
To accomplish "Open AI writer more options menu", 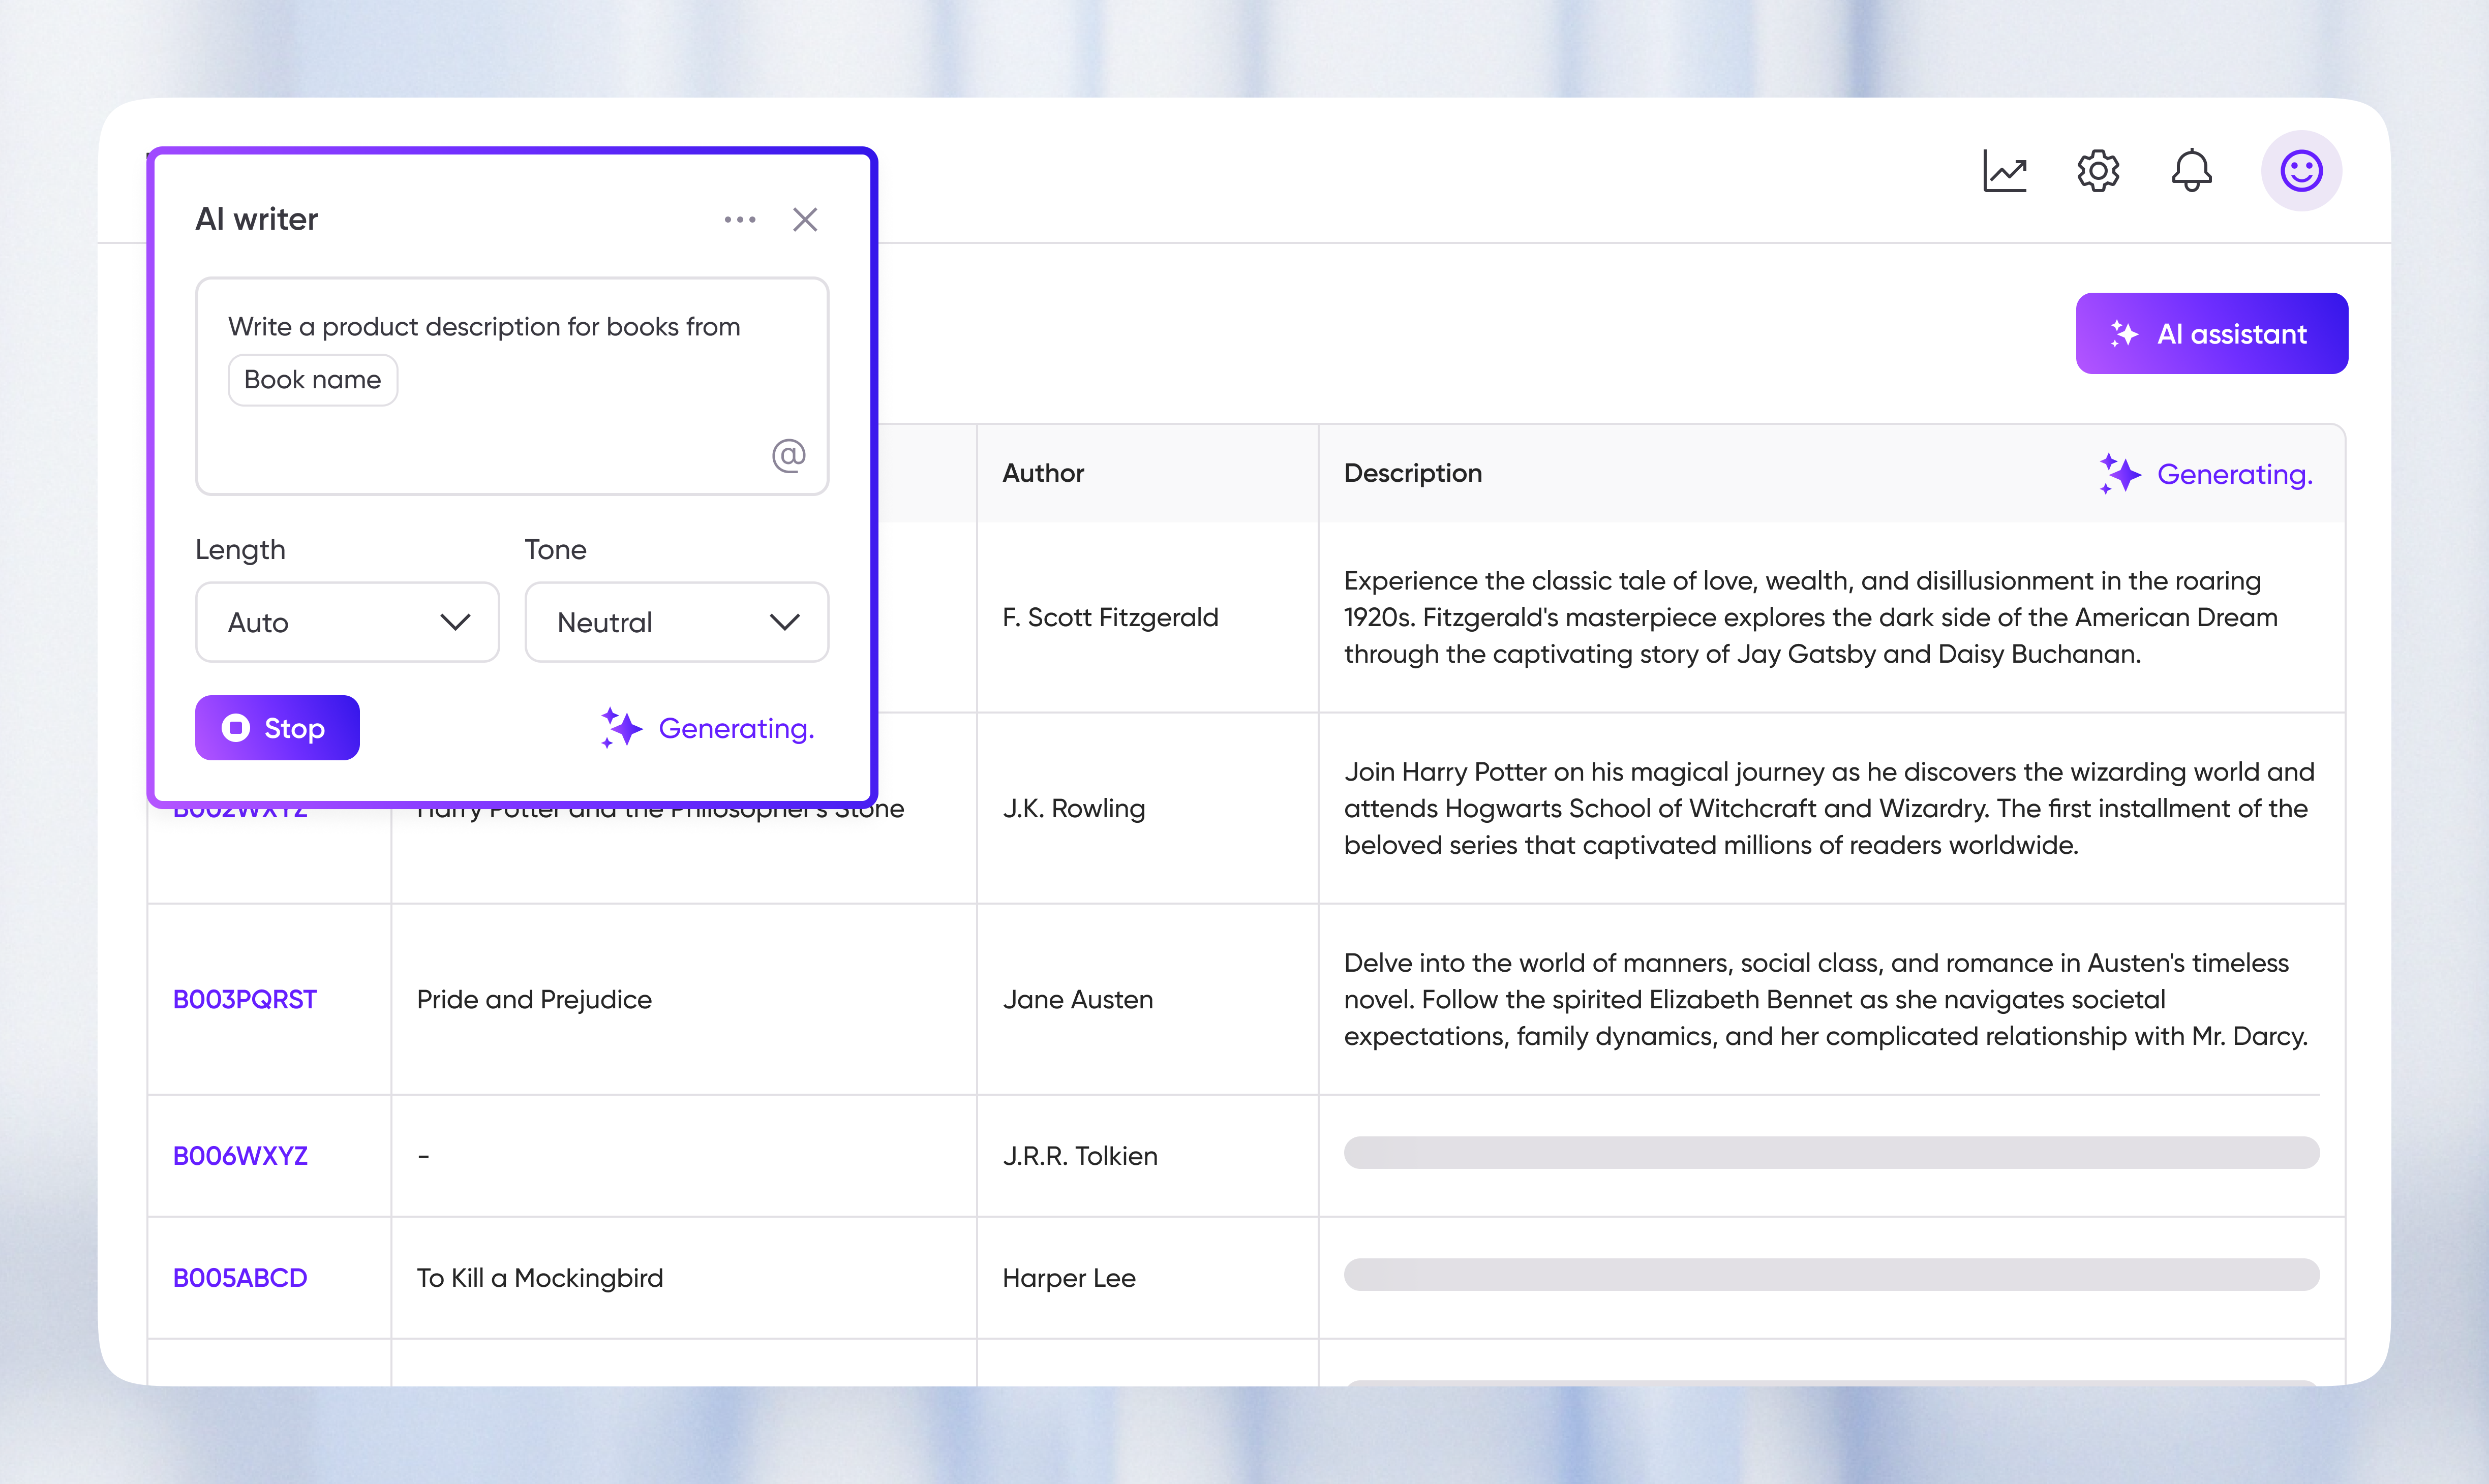I will (x=740, y=220).
